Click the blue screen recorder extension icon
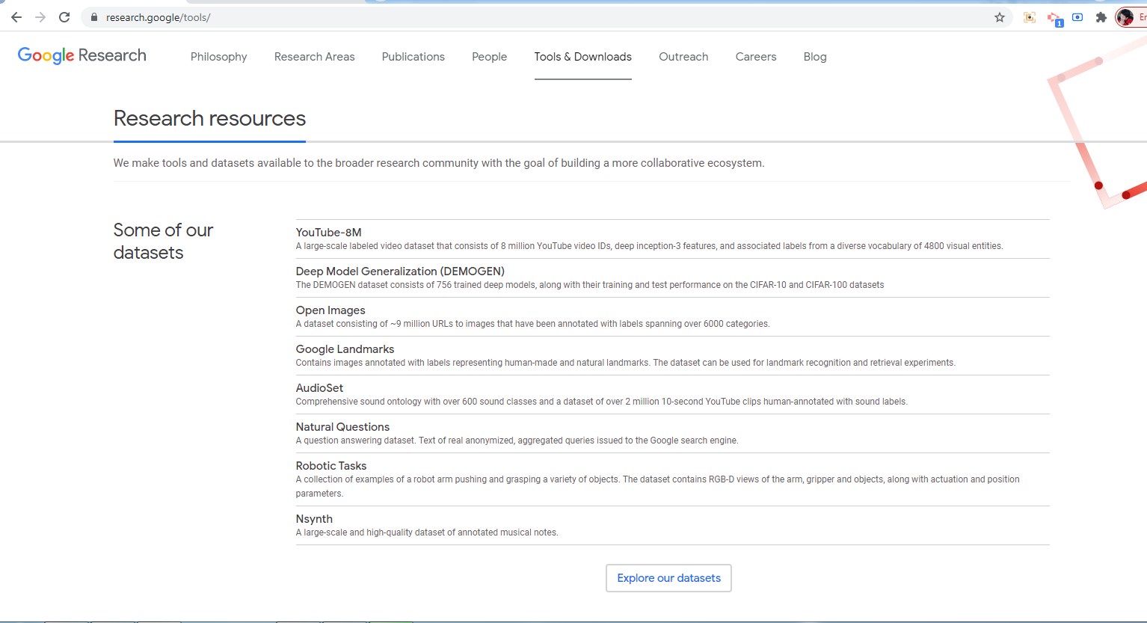 pyautogui.click(x=1077, y=17)
